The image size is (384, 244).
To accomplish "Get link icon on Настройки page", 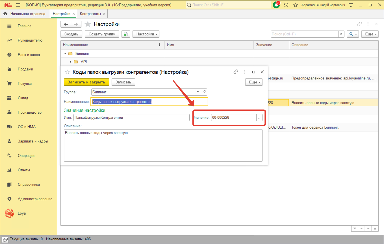I will click(359, 24).
